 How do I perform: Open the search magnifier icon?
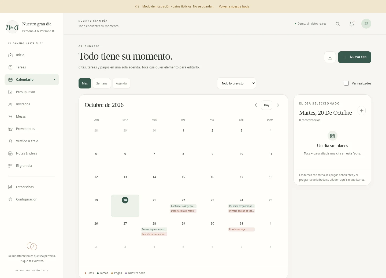point(338,24)
